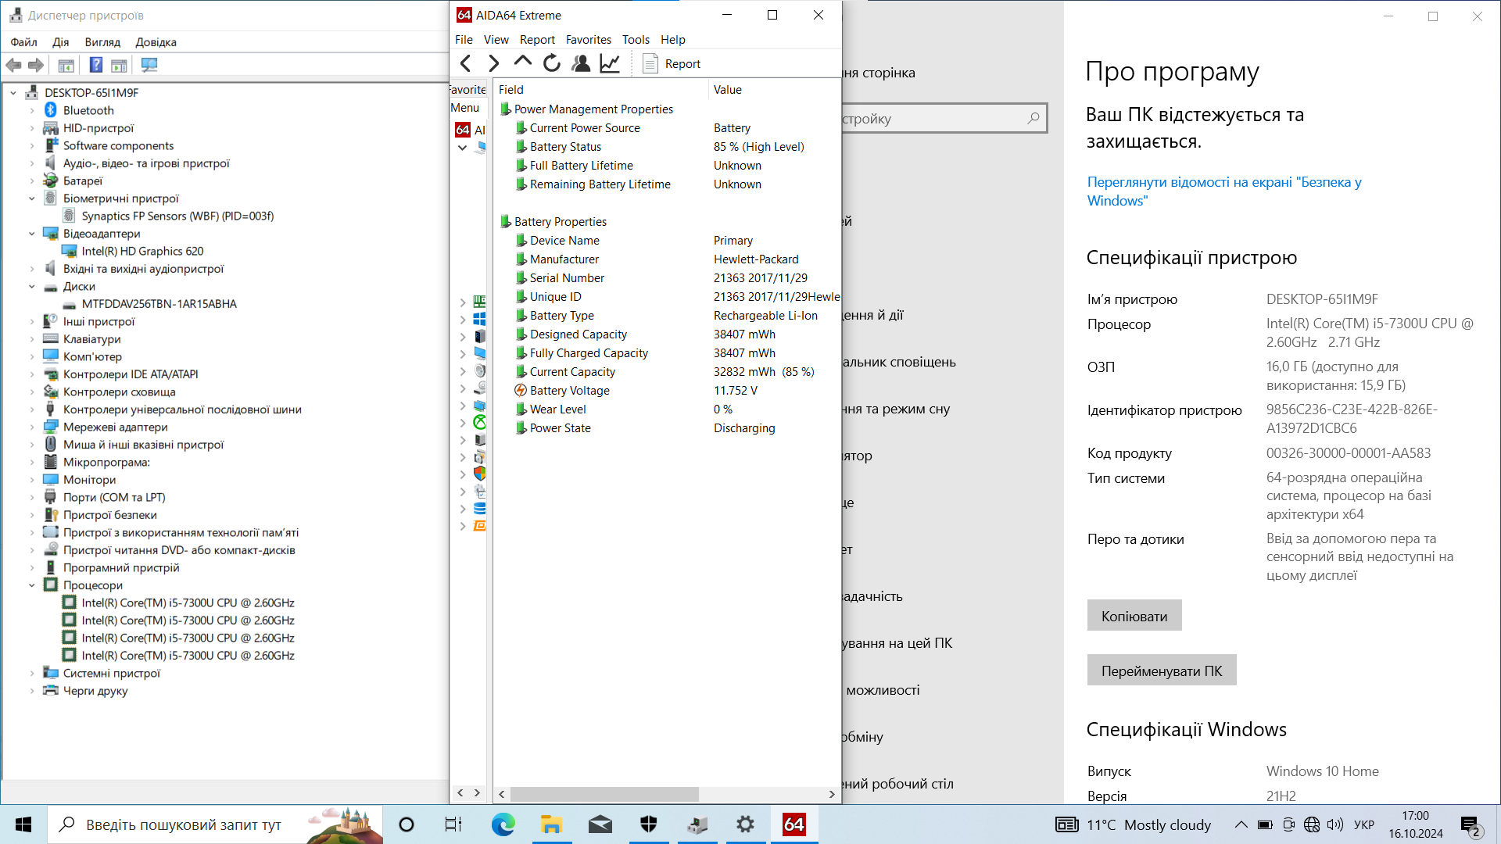Show hidden system tray icons

coord(1241,824)
